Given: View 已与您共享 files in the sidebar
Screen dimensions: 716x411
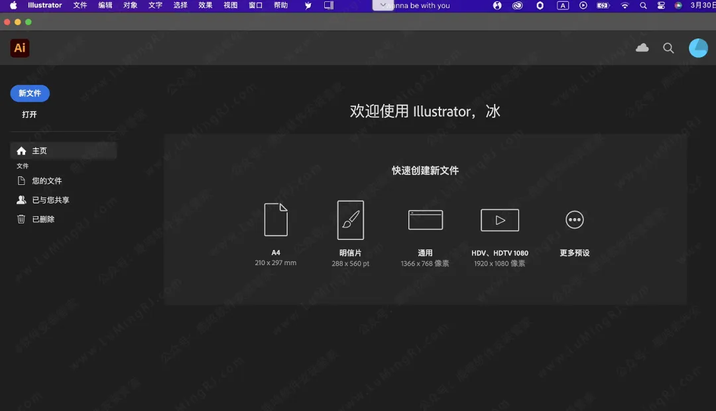Looking at the screenshot, I should [x=51, y=200].
